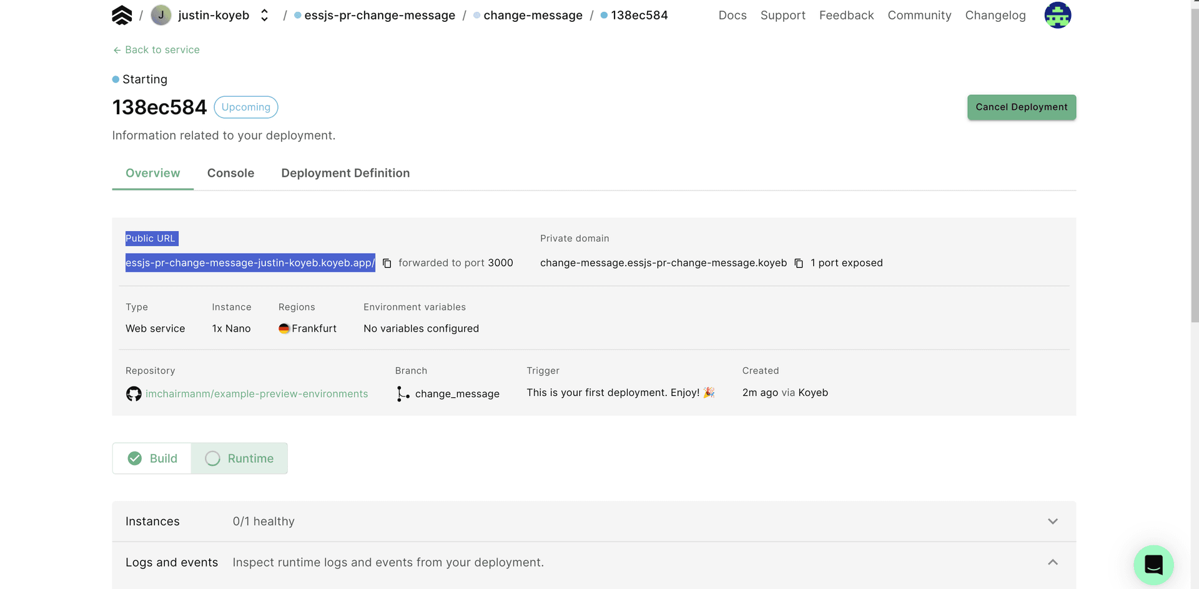Open the user avatar menu

click(x=1057, y=15)
